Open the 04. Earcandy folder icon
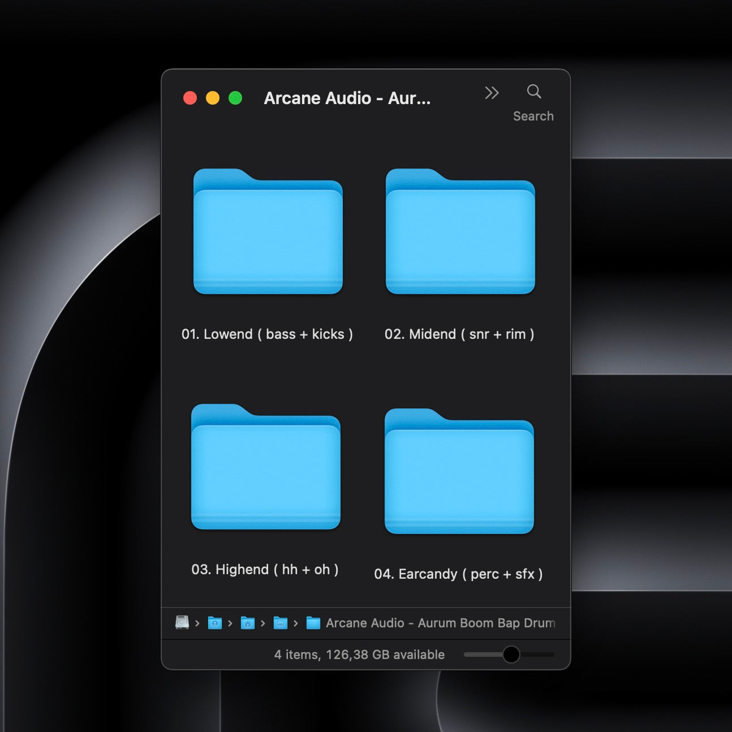The width and height of the screenshot is (732, 732). click(459, 471)
